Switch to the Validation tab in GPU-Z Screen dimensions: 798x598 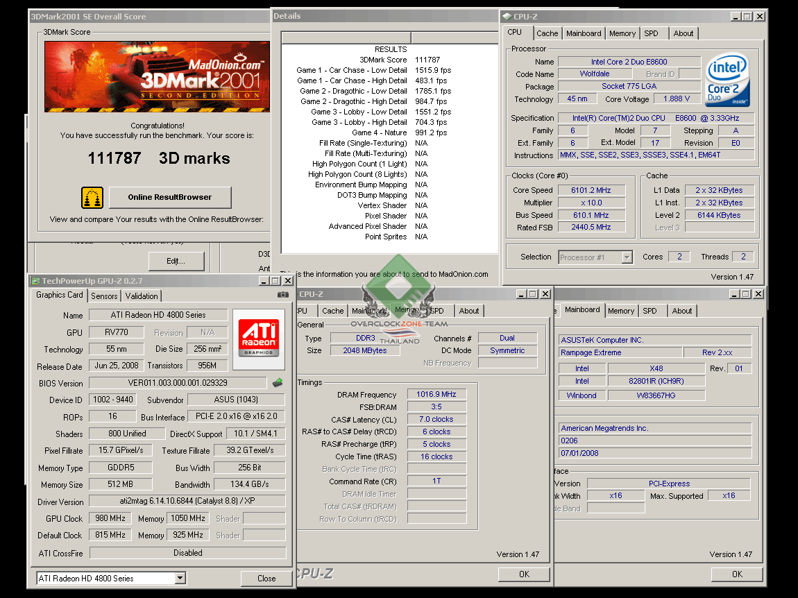(142, 296)
